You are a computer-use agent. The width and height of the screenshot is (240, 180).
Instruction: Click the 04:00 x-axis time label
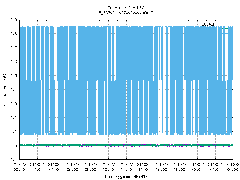55,169
